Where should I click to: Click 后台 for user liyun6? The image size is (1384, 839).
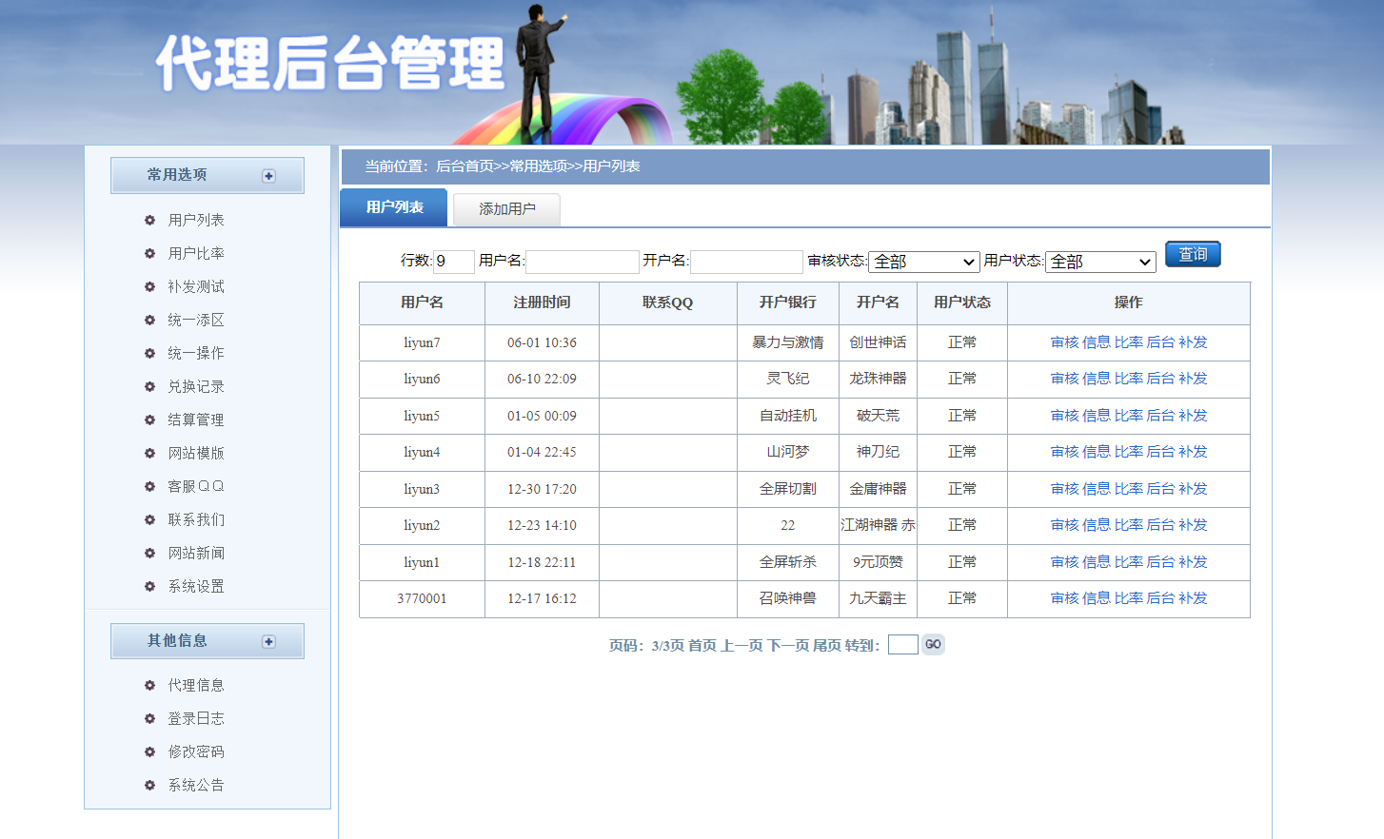point(1160,379)
